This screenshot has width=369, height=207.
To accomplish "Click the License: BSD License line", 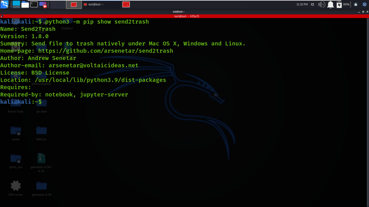I will pos(35,73).
